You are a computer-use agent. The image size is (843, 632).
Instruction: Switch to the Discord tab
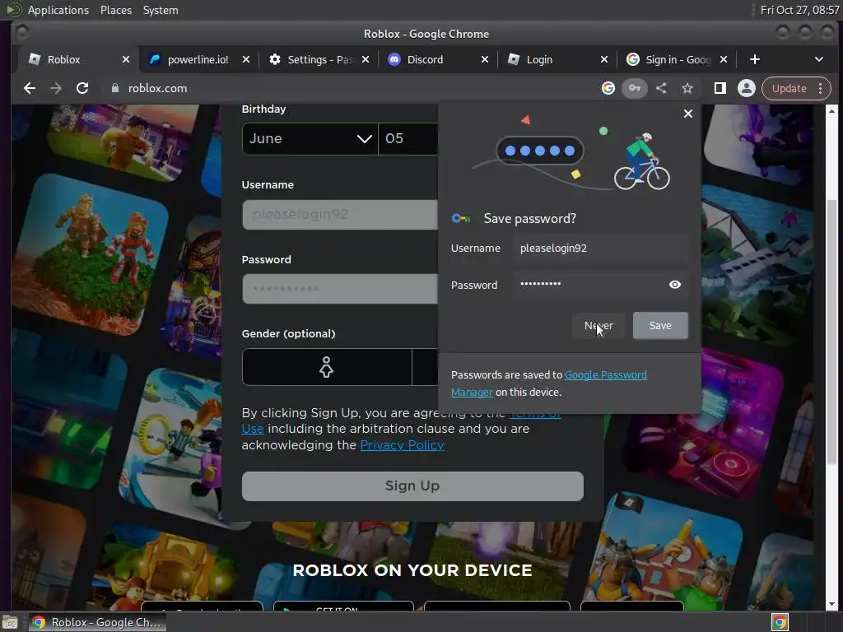tap(425, 59)
